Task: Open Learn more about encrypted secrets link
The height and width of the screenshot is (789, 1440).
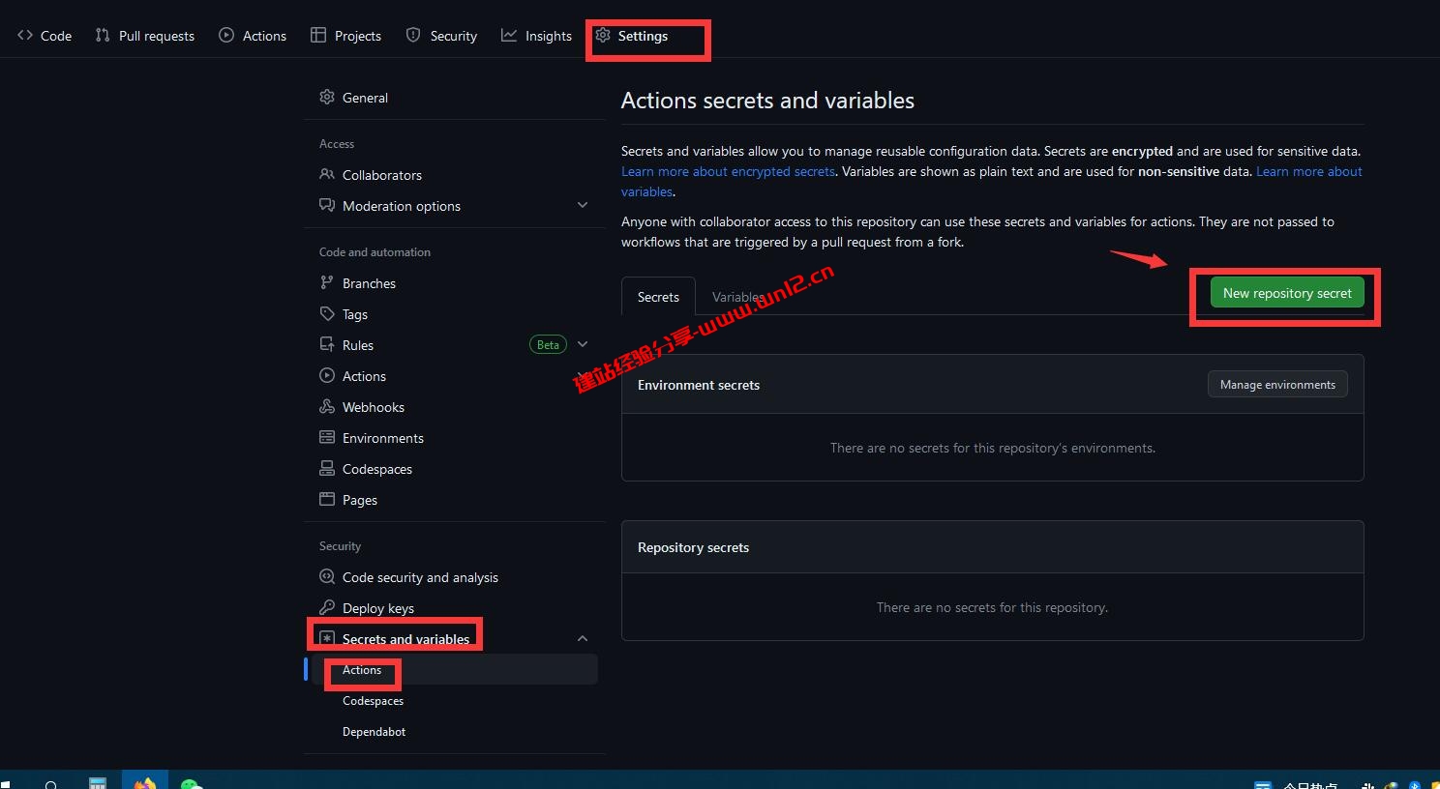Action: tap(728, 172)
